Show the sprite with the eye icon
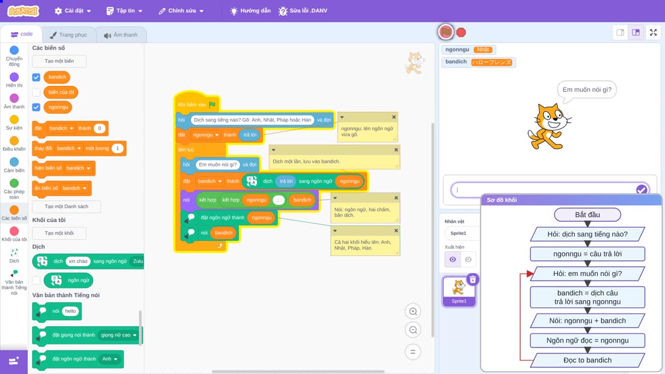The width and height of the screenshot is (665, 374). pyautogui.click(x=453, y=260)
